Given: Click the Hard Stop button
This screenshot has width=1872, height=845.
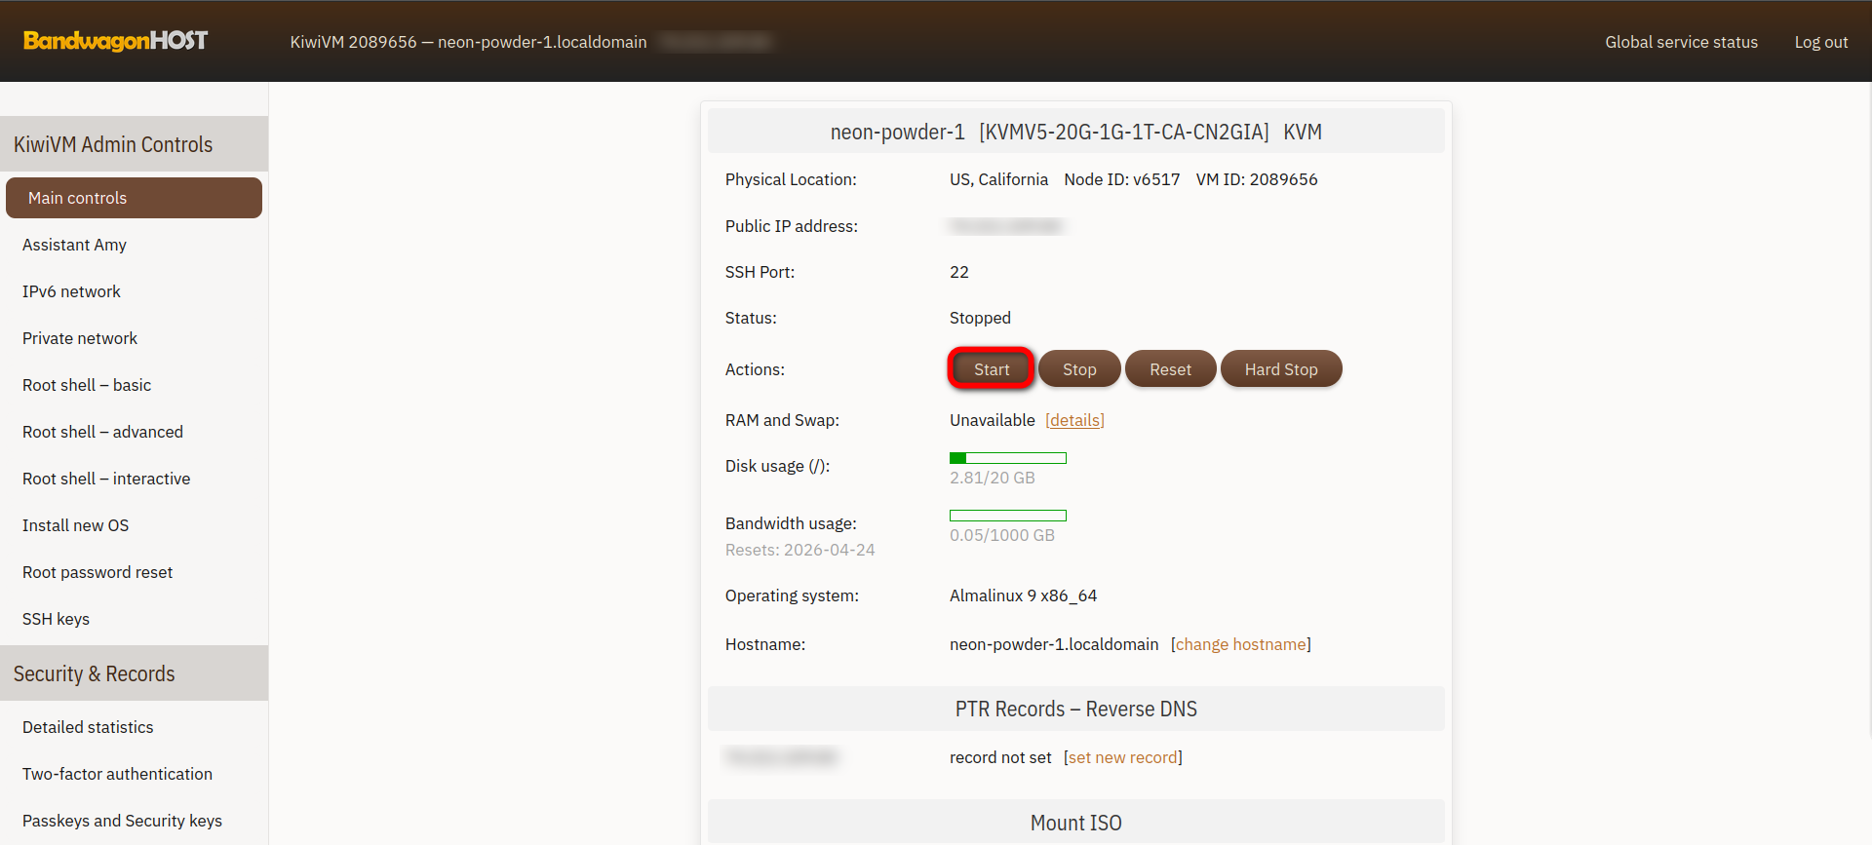Looking at the screenshot, I should point(1280,369).
